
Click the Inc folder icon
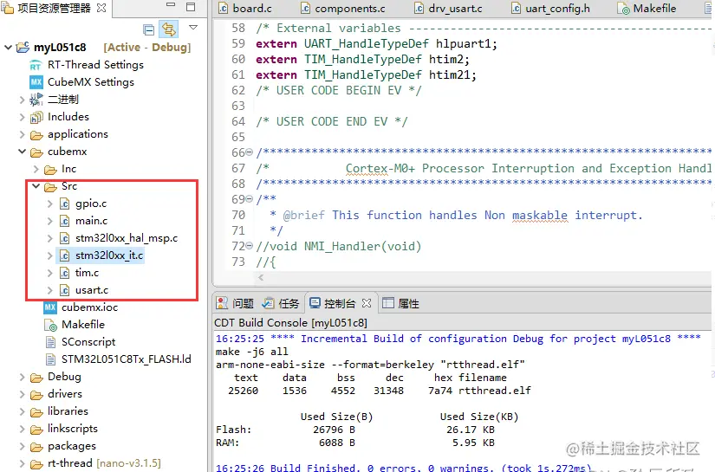pos(50,170)
